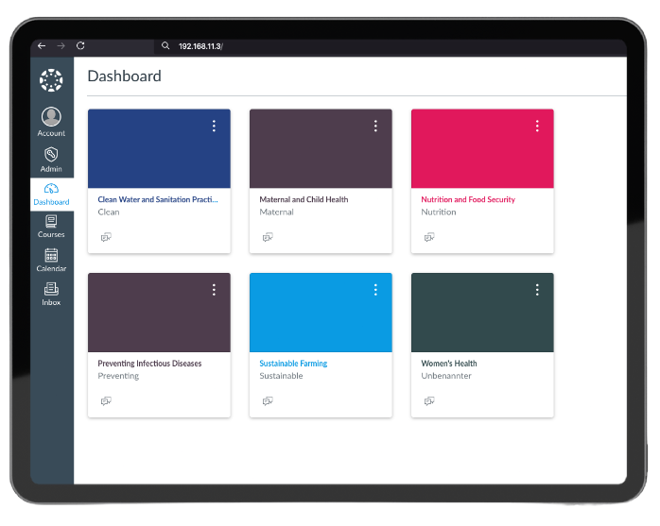
Task: Open the Sustainable Farming course link
Action: click(293, 364)
